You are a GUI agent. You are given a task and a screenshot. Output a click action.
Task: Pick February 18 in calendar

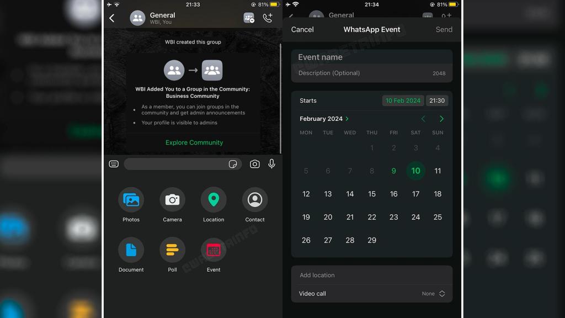coord(438,194)
